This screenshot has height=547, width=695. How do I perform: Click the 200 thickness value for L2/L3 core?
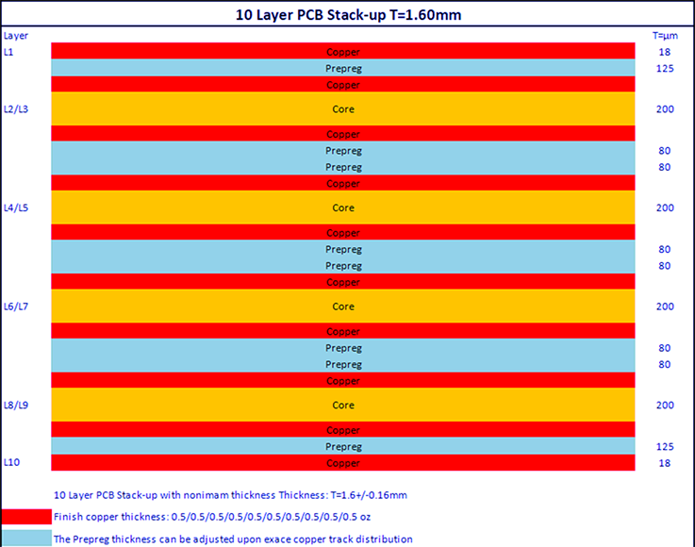pyautogui.click(x=665, y=109)
